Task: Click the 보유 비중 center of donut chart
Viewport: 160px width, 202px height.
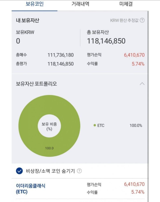Action: click(x=49, y=127)
